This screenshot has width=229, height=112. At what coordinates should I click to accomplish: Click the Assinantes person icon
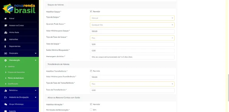click(5, 39)
